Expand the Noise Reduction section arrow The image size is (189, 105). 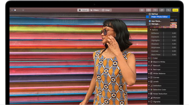(149, 94)
